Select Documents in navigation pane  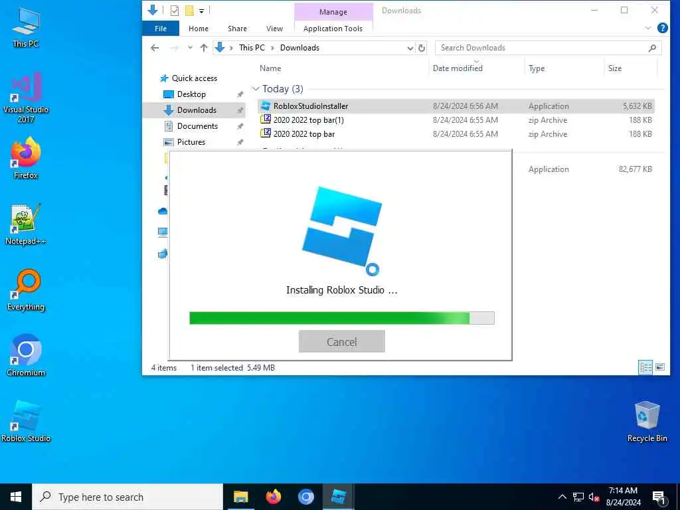[x=197, y=126]
